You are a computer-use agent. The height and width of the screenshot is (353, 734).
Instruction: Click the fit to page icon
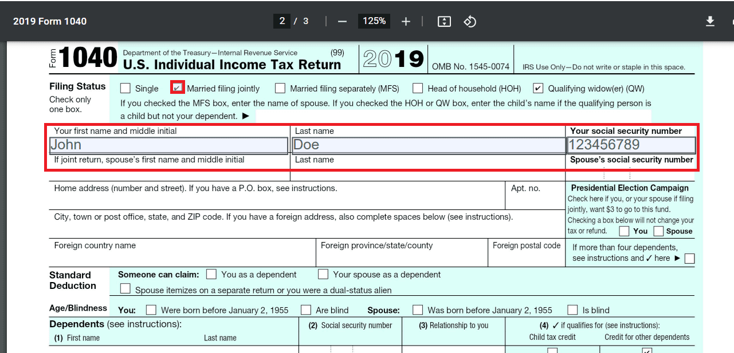pyautogui.click(x=444, y=21)
